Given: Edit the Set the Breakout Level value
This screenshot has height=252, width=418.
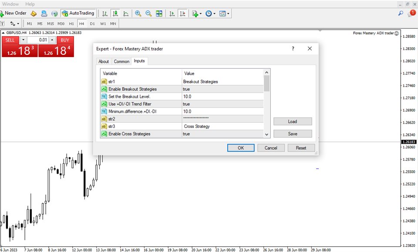Looking at the screenshot, I should pyautogui.click(x=222, y=97).
